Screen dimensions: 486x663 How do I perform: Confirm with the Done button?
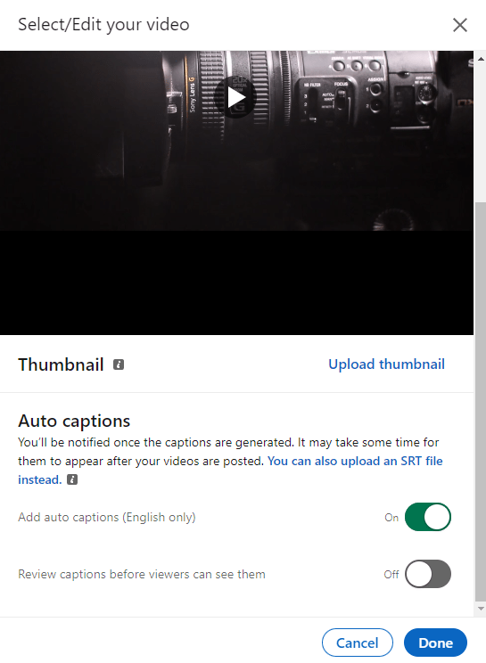click(x=436, y=643)
